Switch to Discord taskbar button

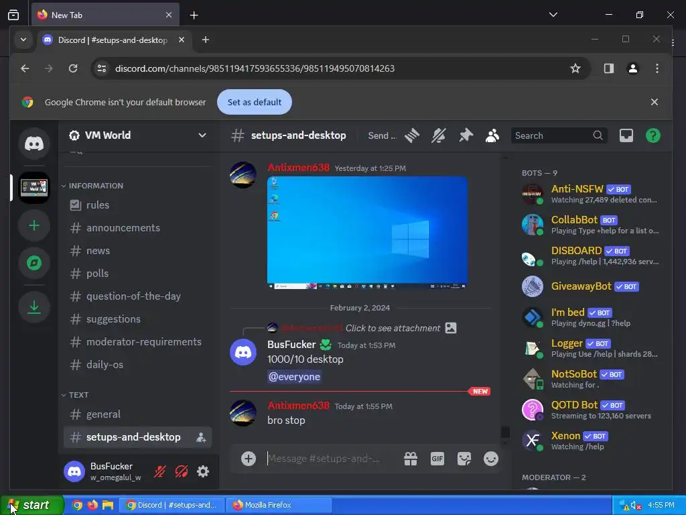coord(172,505)
